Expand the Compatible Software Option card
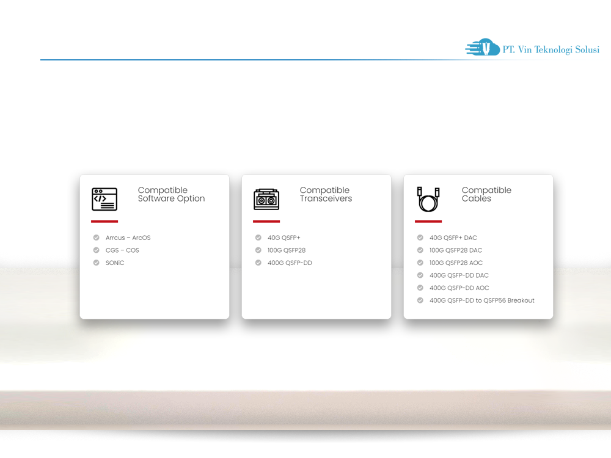Image resolution: width=611 pixels, height=458 pixels. pos(155,247)
